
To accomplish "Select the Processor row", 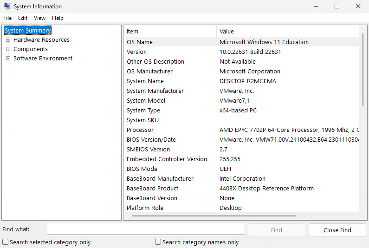I will (x=242, y=130).
